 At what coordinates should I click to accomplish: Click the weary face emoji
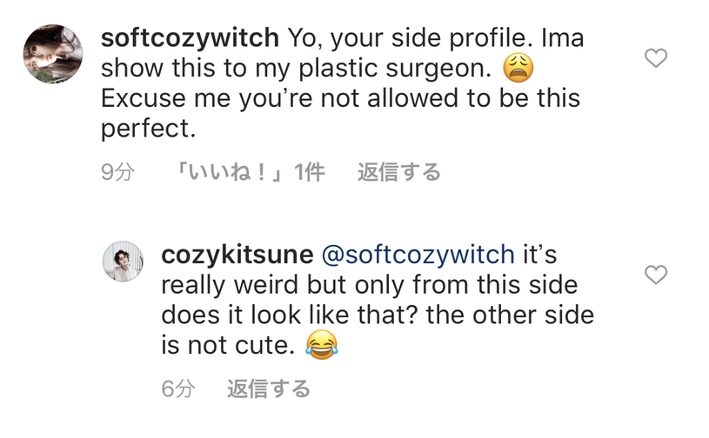tap(518, 69)
